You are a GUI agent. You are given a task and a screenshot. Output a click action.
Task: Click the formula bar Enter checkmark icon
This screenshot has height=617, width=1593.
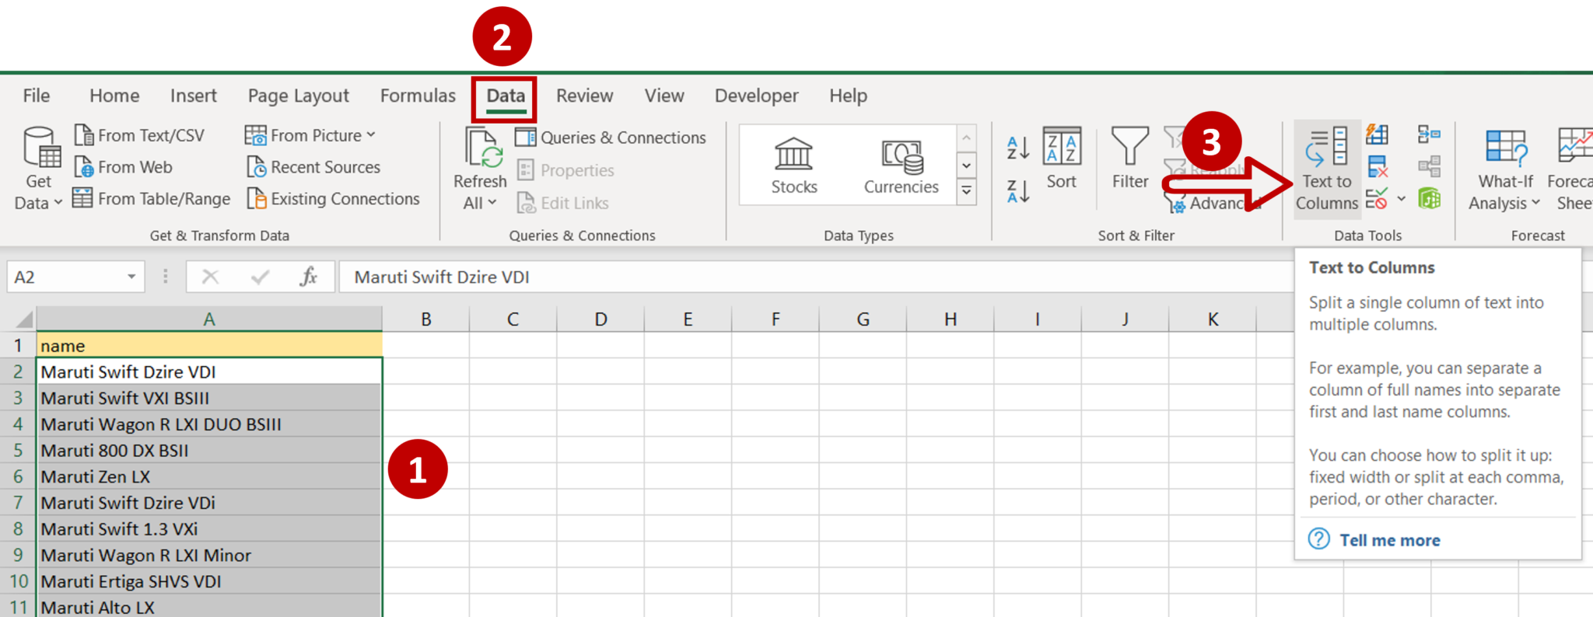(x=260, y=277)
